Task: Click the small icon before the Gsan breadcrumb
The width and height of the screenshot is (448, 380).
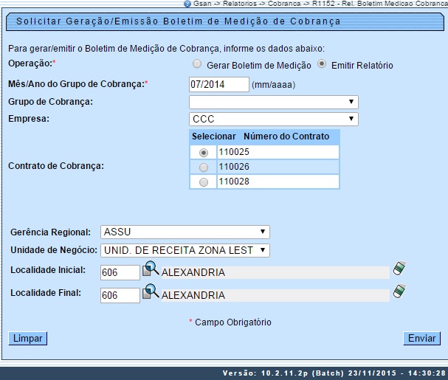Action: coord(188,4)
